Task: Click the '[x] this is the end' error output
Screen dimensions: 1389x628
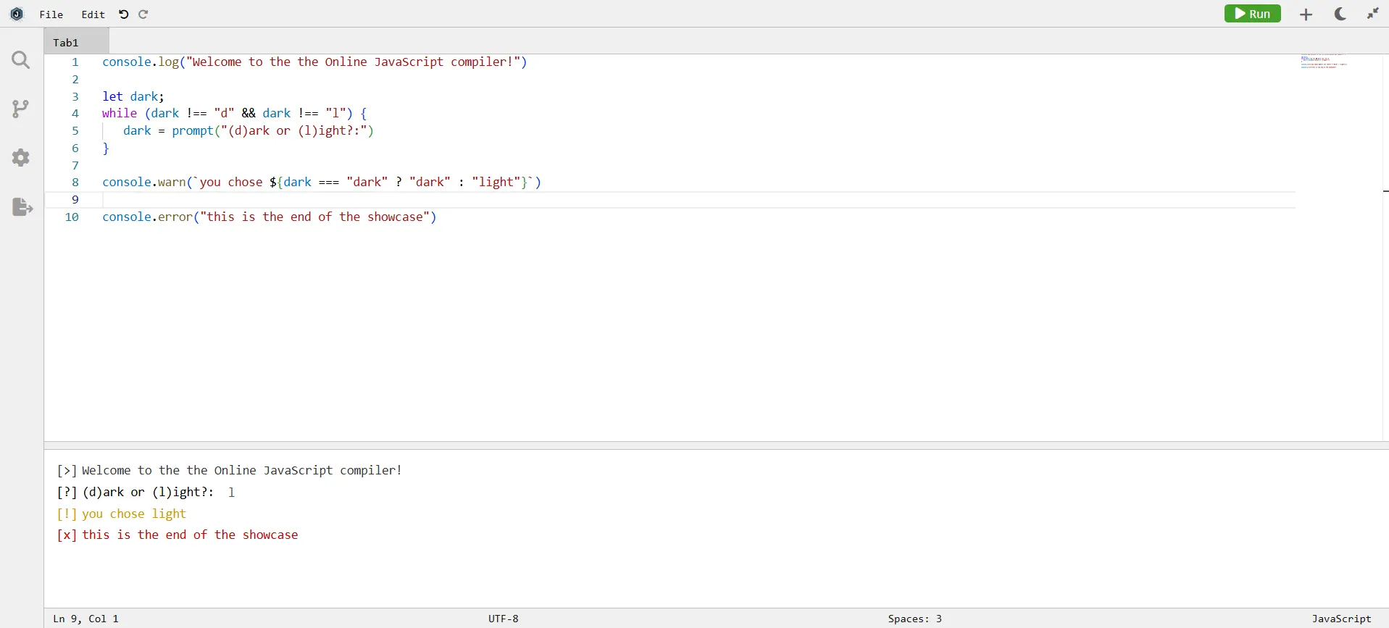Action: 178,535
